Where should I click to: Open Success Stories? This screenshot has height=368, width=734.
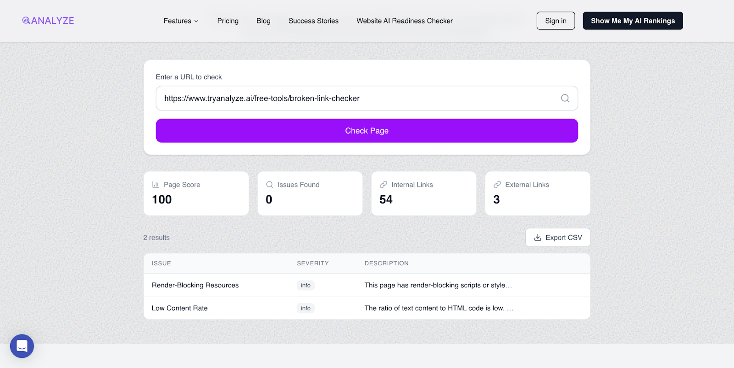point(313,21)
